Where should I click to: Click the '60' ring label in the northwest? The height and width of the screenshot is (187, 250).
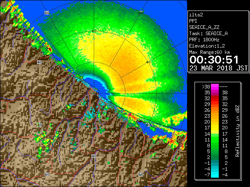click(47, 12)
